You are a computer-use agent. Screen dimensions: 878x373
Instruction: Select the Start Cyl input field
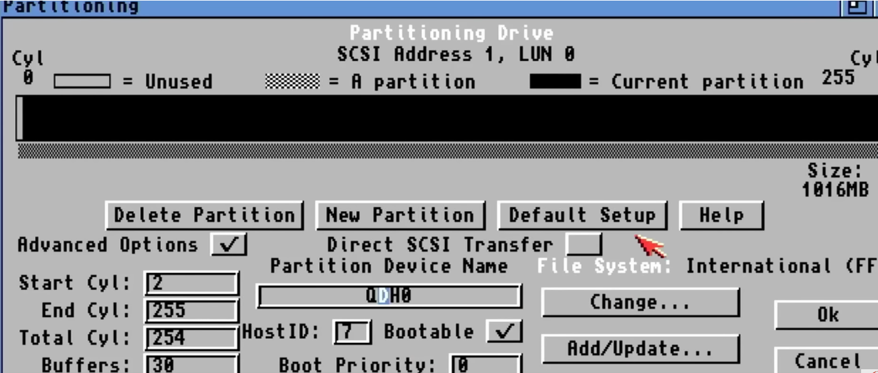[x=191, y=283]
